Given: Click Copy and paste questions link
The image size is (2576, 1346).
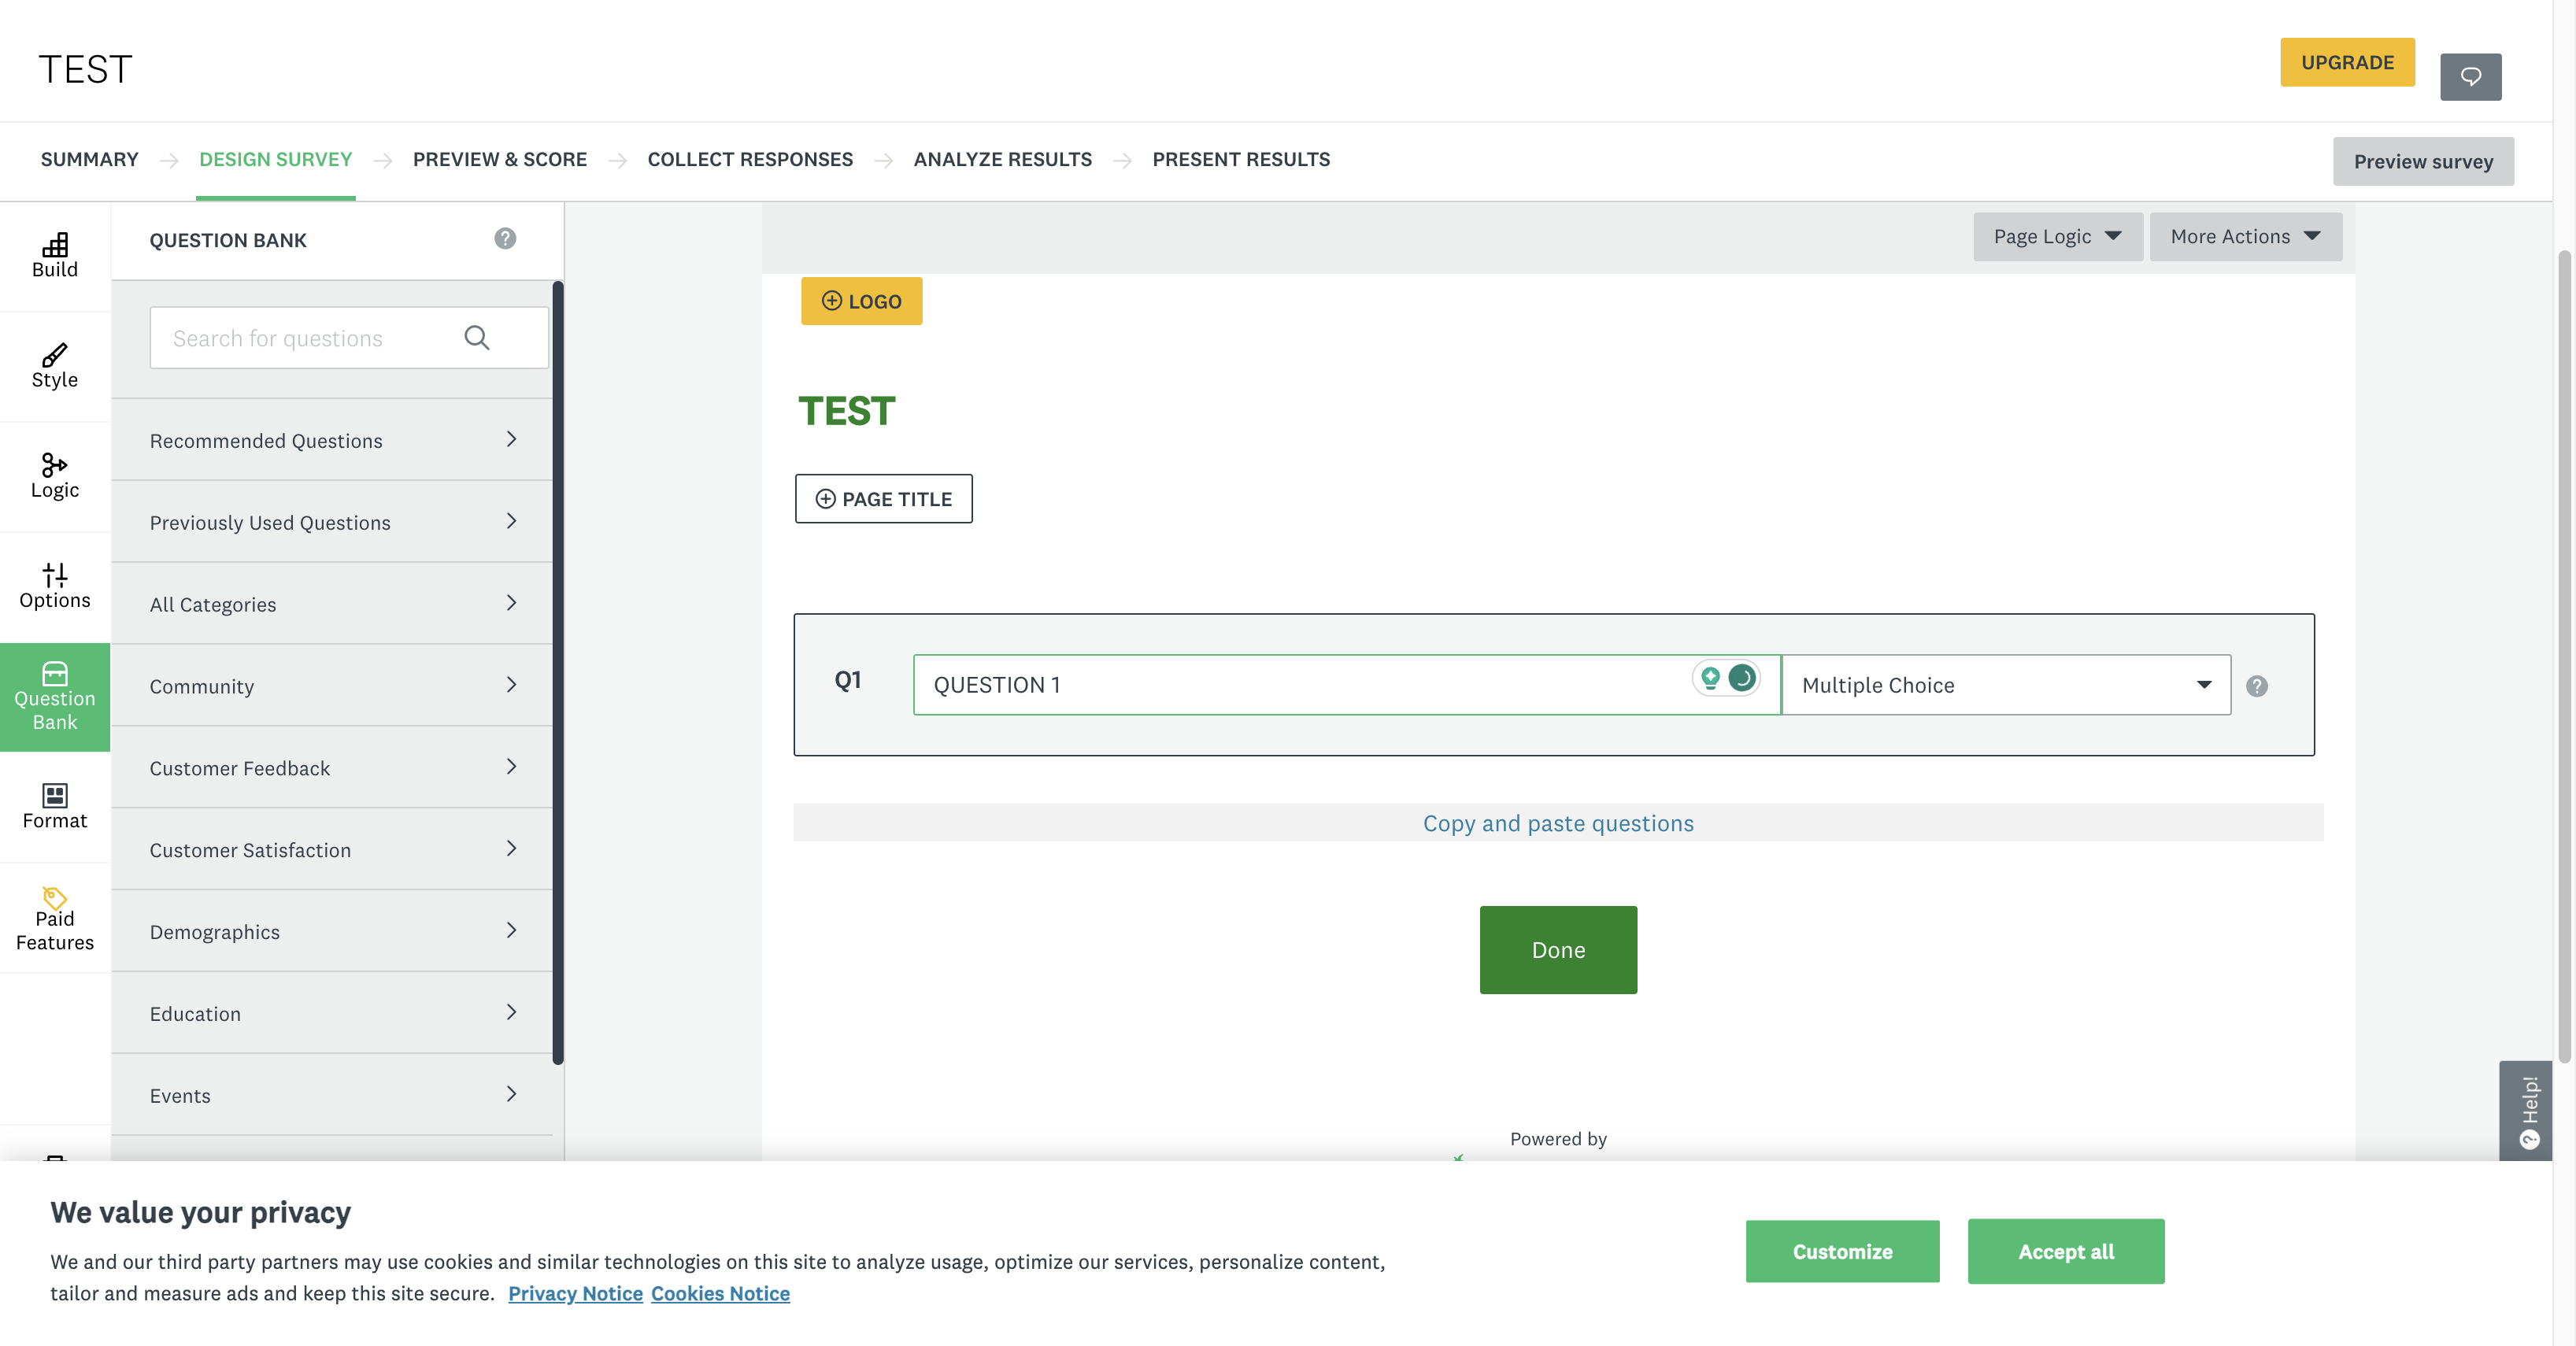Looking at the screenshot, I should click(1558, 823).
